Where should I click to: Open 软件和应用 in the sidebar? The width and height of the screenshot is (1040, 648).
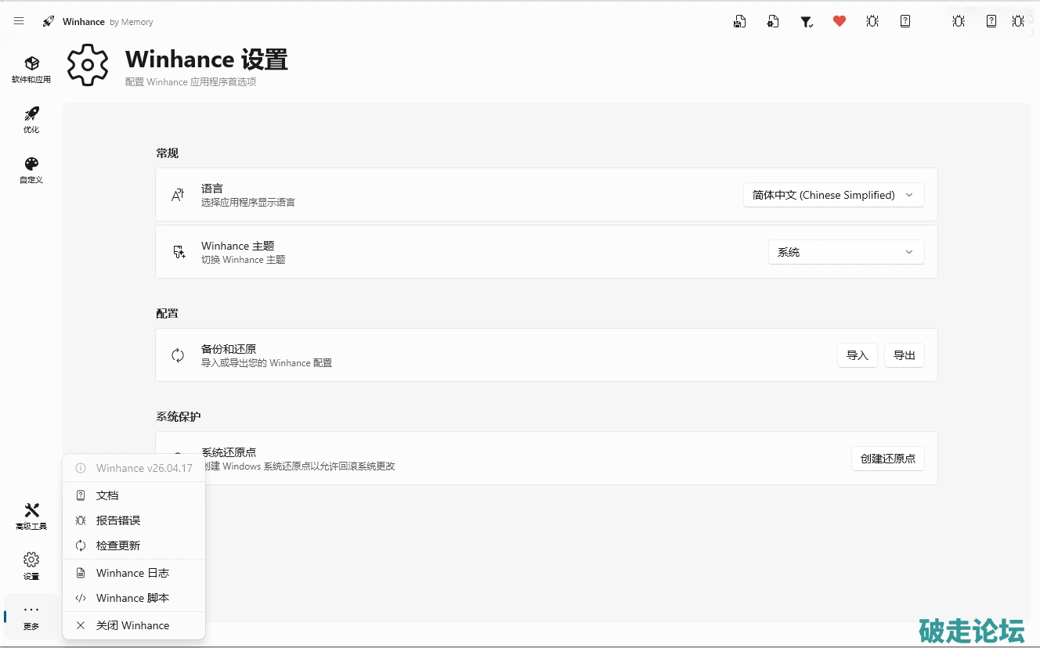[x=31, y=69]
